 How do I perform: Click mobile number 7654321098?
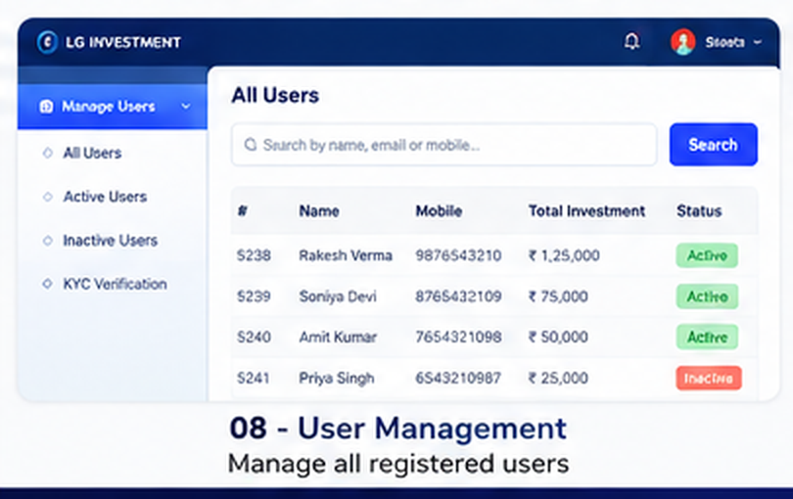(x=458, y=337)
